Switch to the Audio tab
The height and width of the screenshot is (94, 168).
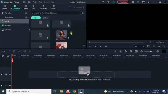pos(25,7)
